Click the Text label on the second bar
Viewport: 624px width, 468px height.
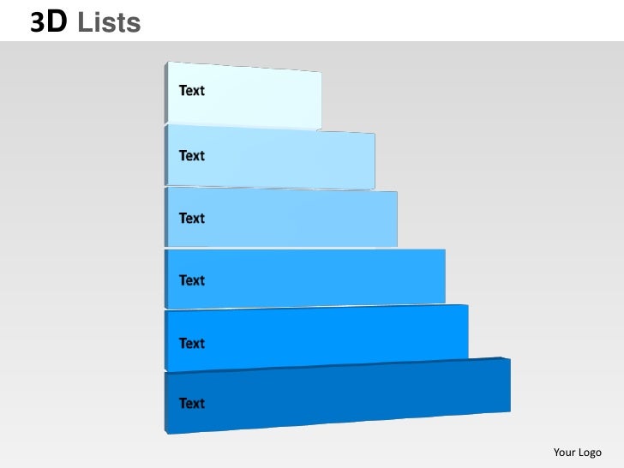pos(192,156)
